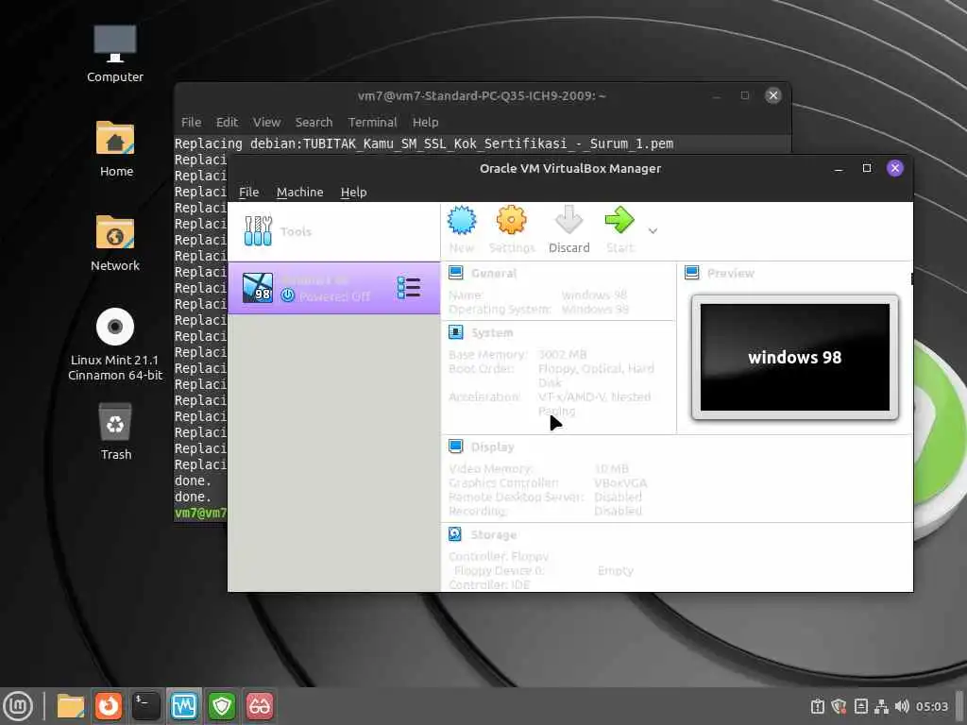Image resolution: width=967 pixels, height=725 pixels.
Task: Click the Discard saved state icon
Action: click(568, 220)
